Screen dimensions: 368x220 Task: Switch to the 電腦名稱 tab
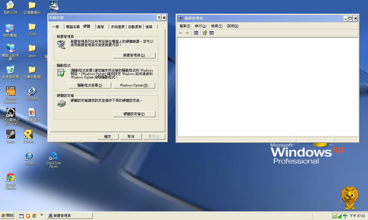(73, 27)
